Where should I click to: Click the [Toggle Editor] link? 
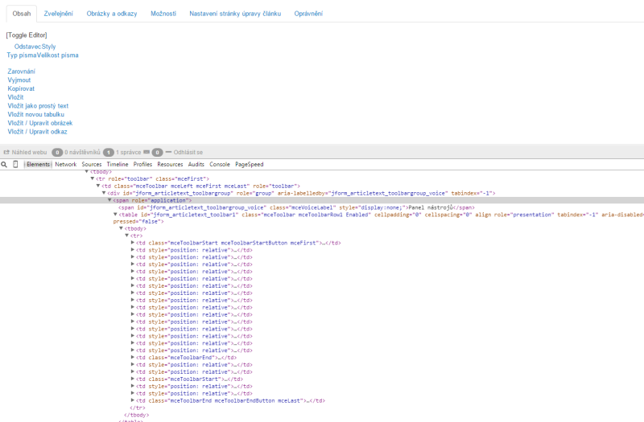coord(27,35)
